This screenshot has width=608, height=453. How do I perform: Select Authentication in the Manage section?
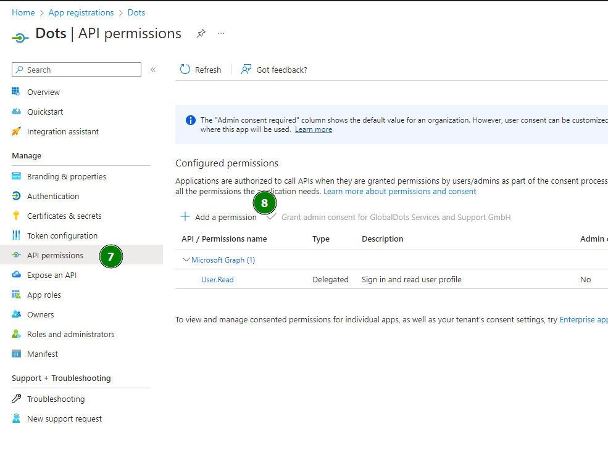pos(53,196)
